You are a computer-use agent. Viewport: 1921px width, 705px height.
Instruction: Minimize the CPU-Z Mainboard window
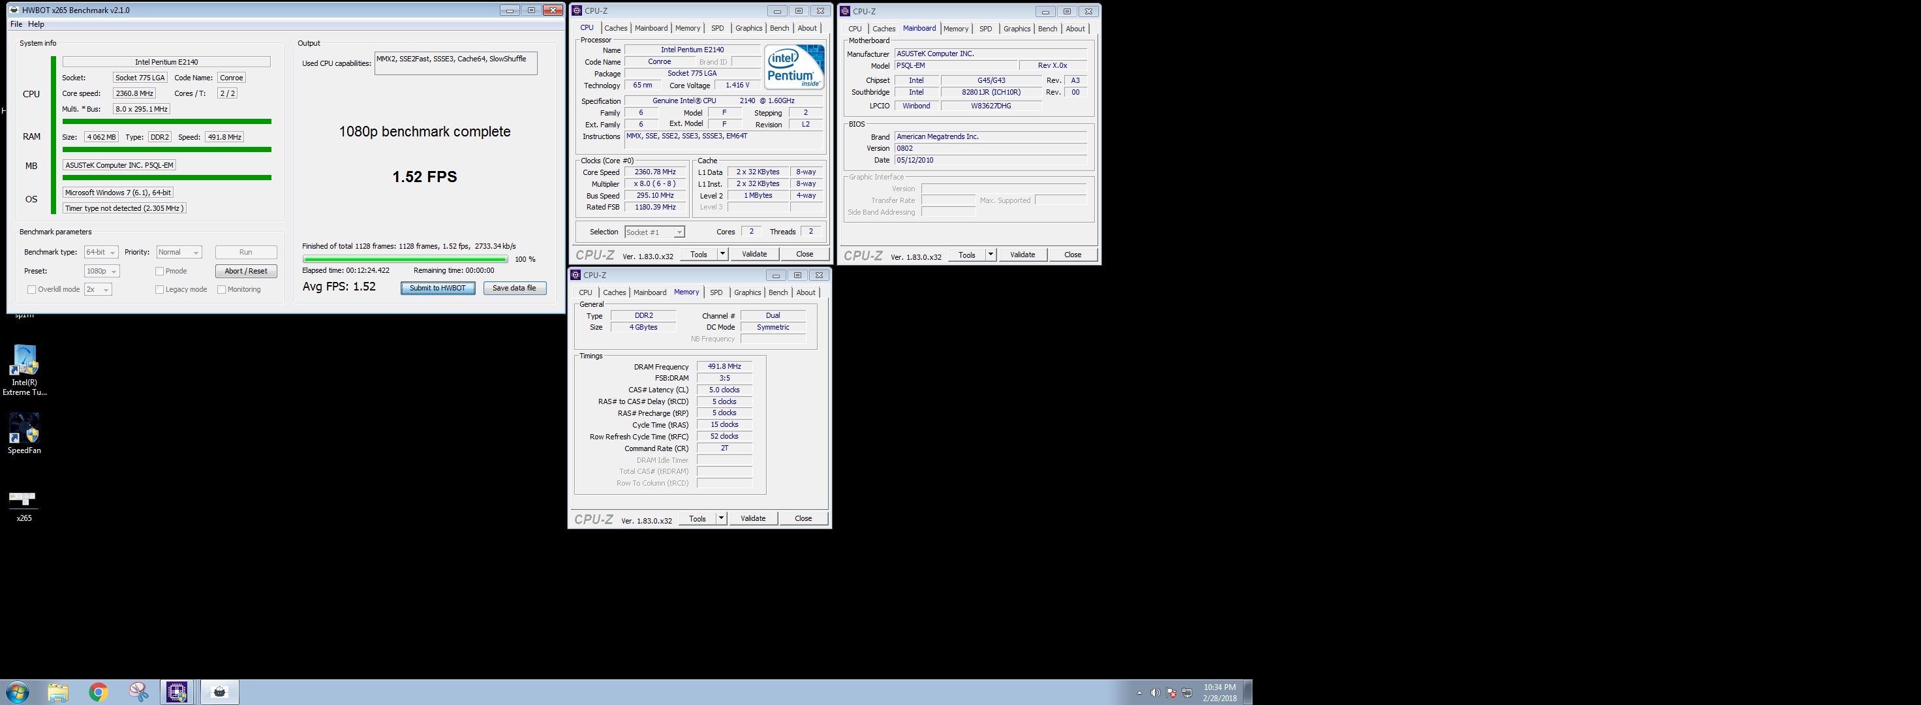pyautogui.click(x=1045, y=11)
